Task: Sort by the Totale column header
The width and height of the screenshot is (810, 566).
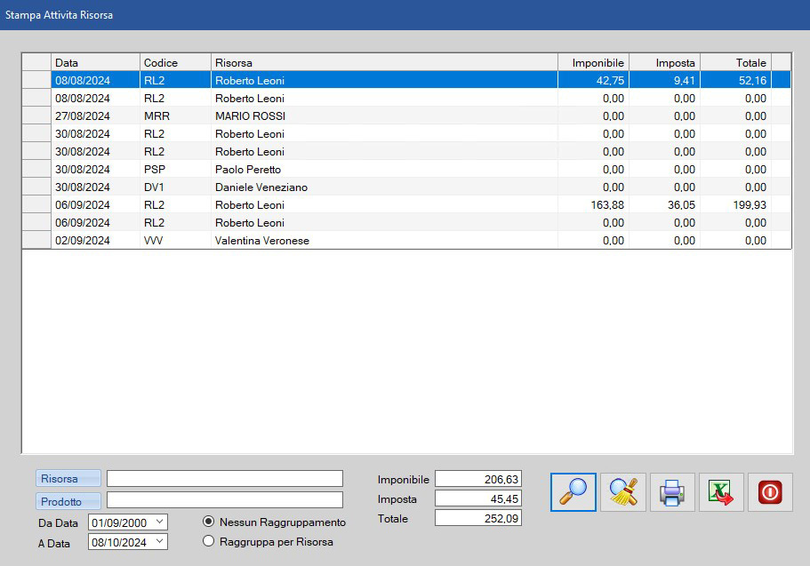Action: coord(734,62)
